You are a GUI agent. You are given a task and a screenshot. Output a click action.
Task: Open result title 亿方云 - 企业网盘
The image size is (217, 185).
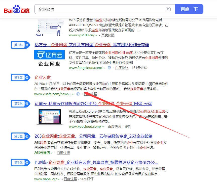[92, 45]
